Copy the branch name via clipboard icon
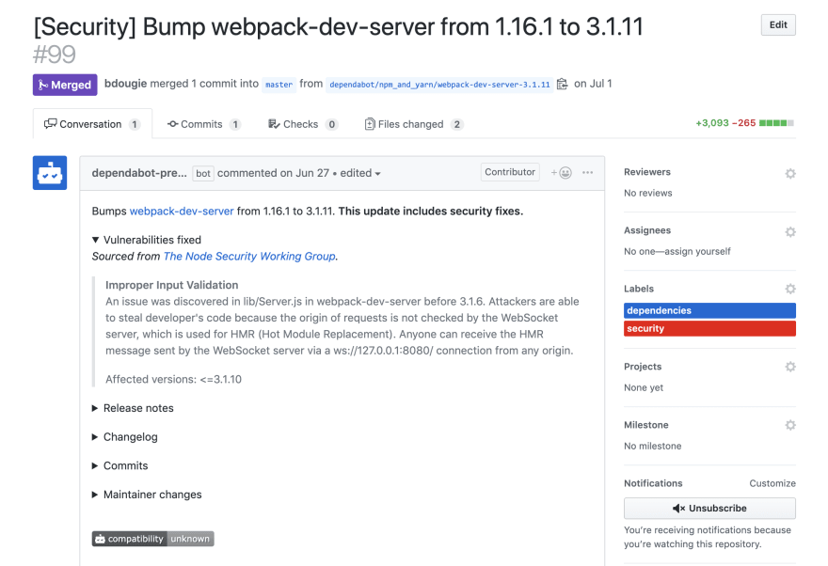Viewport: 828px width, 566px height. coord(563,84)
